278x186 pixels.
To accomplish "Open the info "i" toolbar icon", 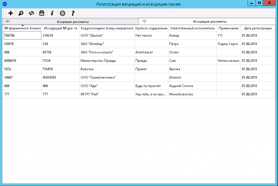I will (x=52, y=13).
